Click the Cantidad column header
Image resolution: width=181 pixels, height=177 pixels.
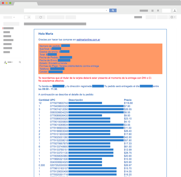pyautogui.click(x=44, y=100)
